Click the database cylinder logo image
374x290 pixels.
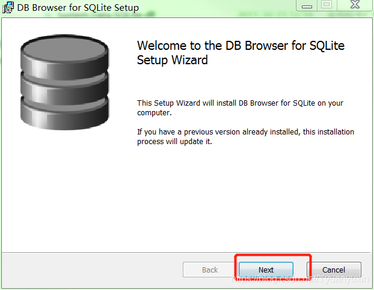point(65,82)
